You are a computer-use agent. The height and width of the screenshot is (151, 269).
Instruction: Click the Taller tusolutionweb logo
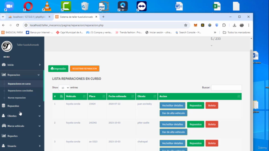point(7,47)
